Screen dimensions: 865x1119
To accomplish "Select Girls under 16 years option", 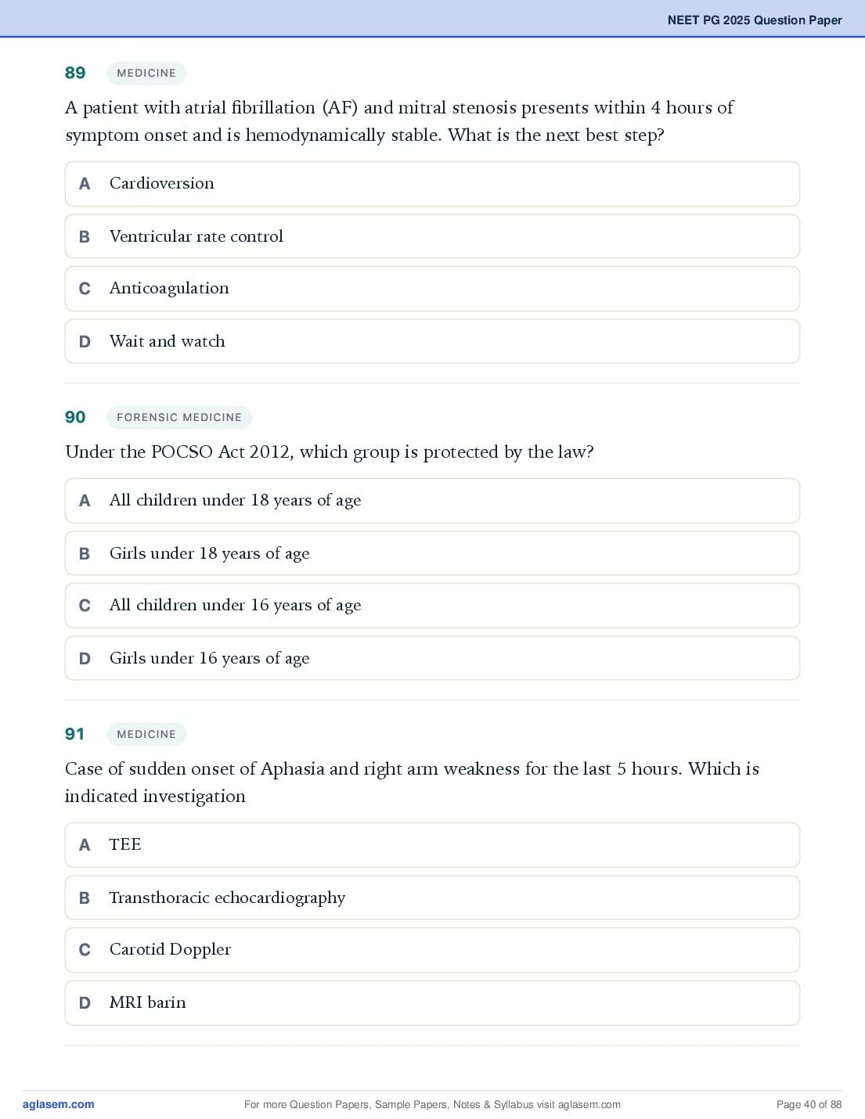I will pyautogui.click(x=432, y=658).
